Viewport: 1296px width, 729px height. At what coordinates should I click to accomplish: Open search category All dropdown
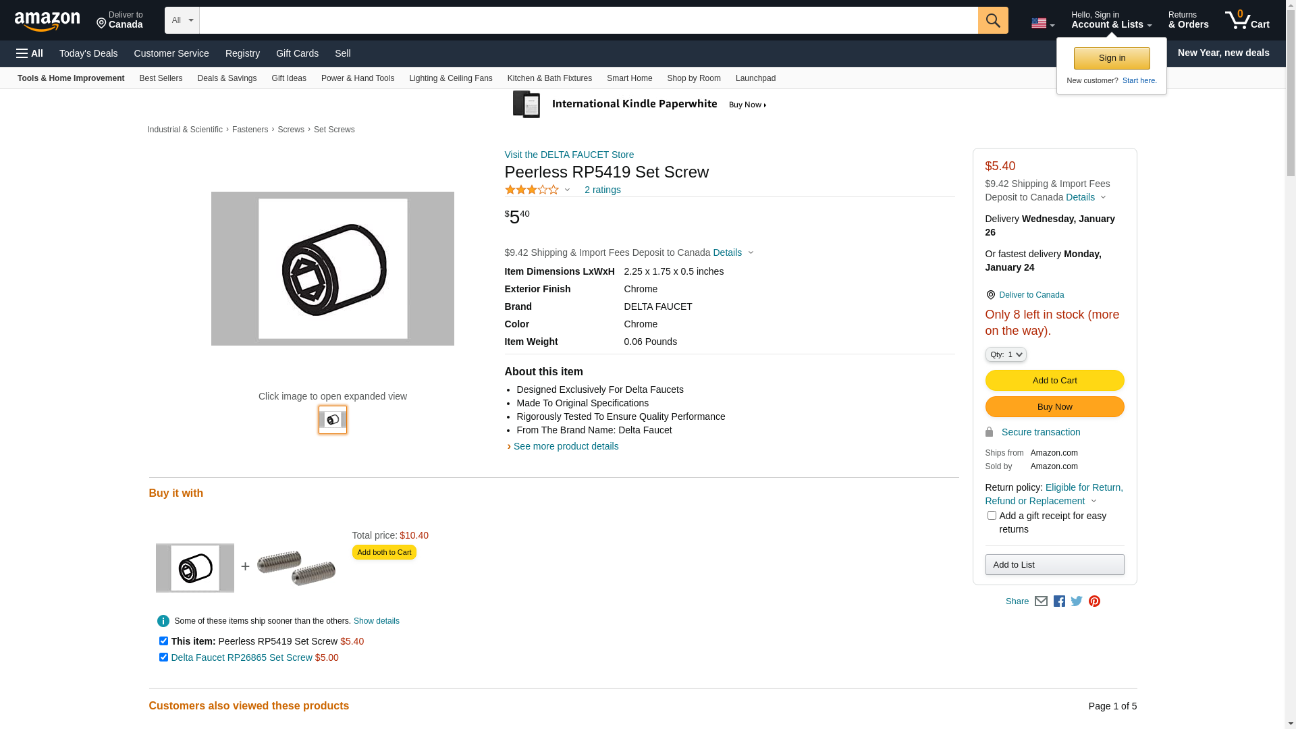click(182, 20)
